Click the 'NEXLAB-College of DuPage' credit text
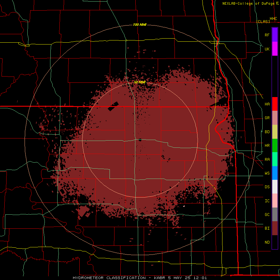This screenshot has height=280, width=280. point(248,3)
